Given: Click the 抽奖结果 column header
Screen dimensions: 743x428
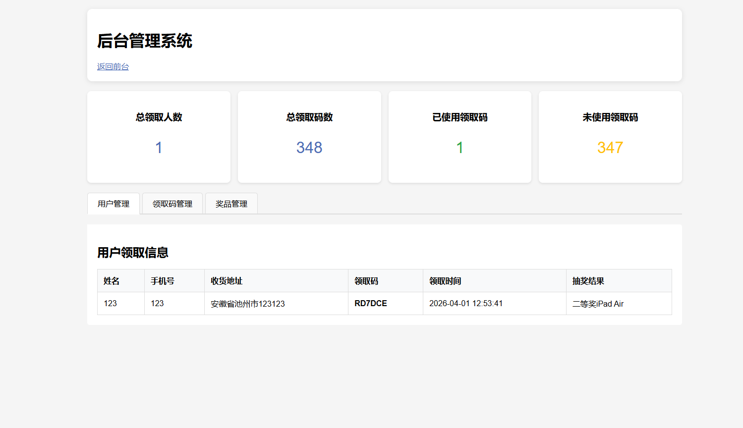Looking at the screenshot, I should 588,281.
